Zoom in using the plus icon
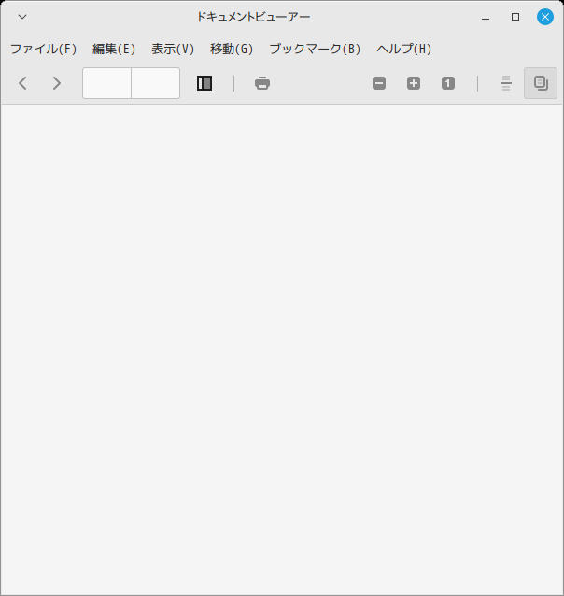564x596 pixels. (x=414, y=83)
